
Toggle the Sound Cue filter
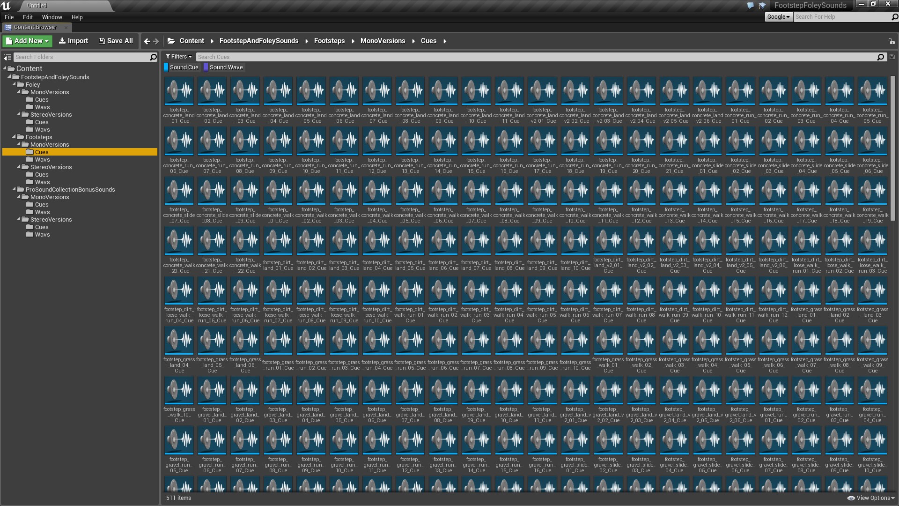[182, 67]
